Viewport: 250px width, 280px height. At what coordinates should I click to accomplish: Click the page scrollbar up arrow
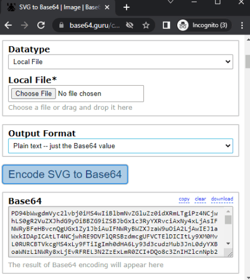(x=248, y=40)
